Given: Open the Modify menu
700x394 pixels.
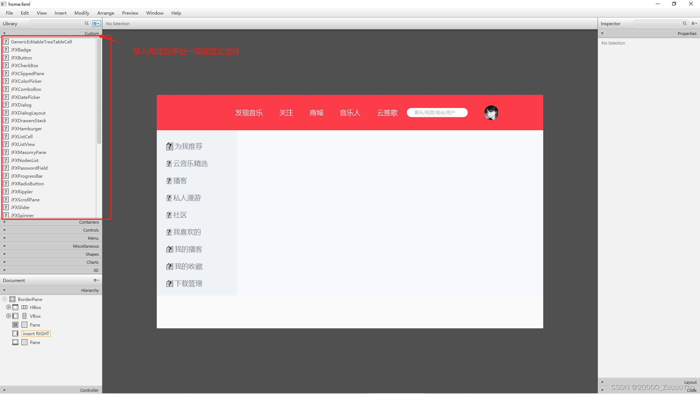Looking at the screenshot, I should [x=82, y=13].
